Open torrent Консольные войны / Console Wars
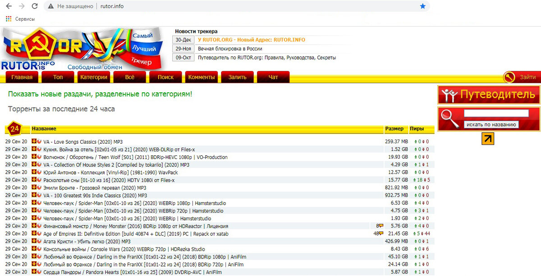Viewport: 541px width, 276px height. [124, 249]
